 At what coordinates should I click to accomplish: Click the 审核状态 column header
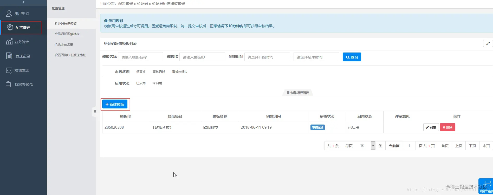click(327, 116)
